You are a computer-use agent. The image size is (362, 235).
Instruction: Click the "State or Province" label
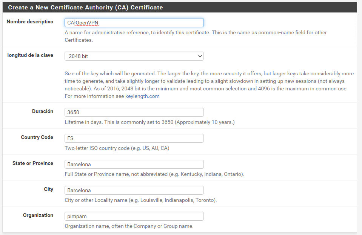click(x=33, y=163)
